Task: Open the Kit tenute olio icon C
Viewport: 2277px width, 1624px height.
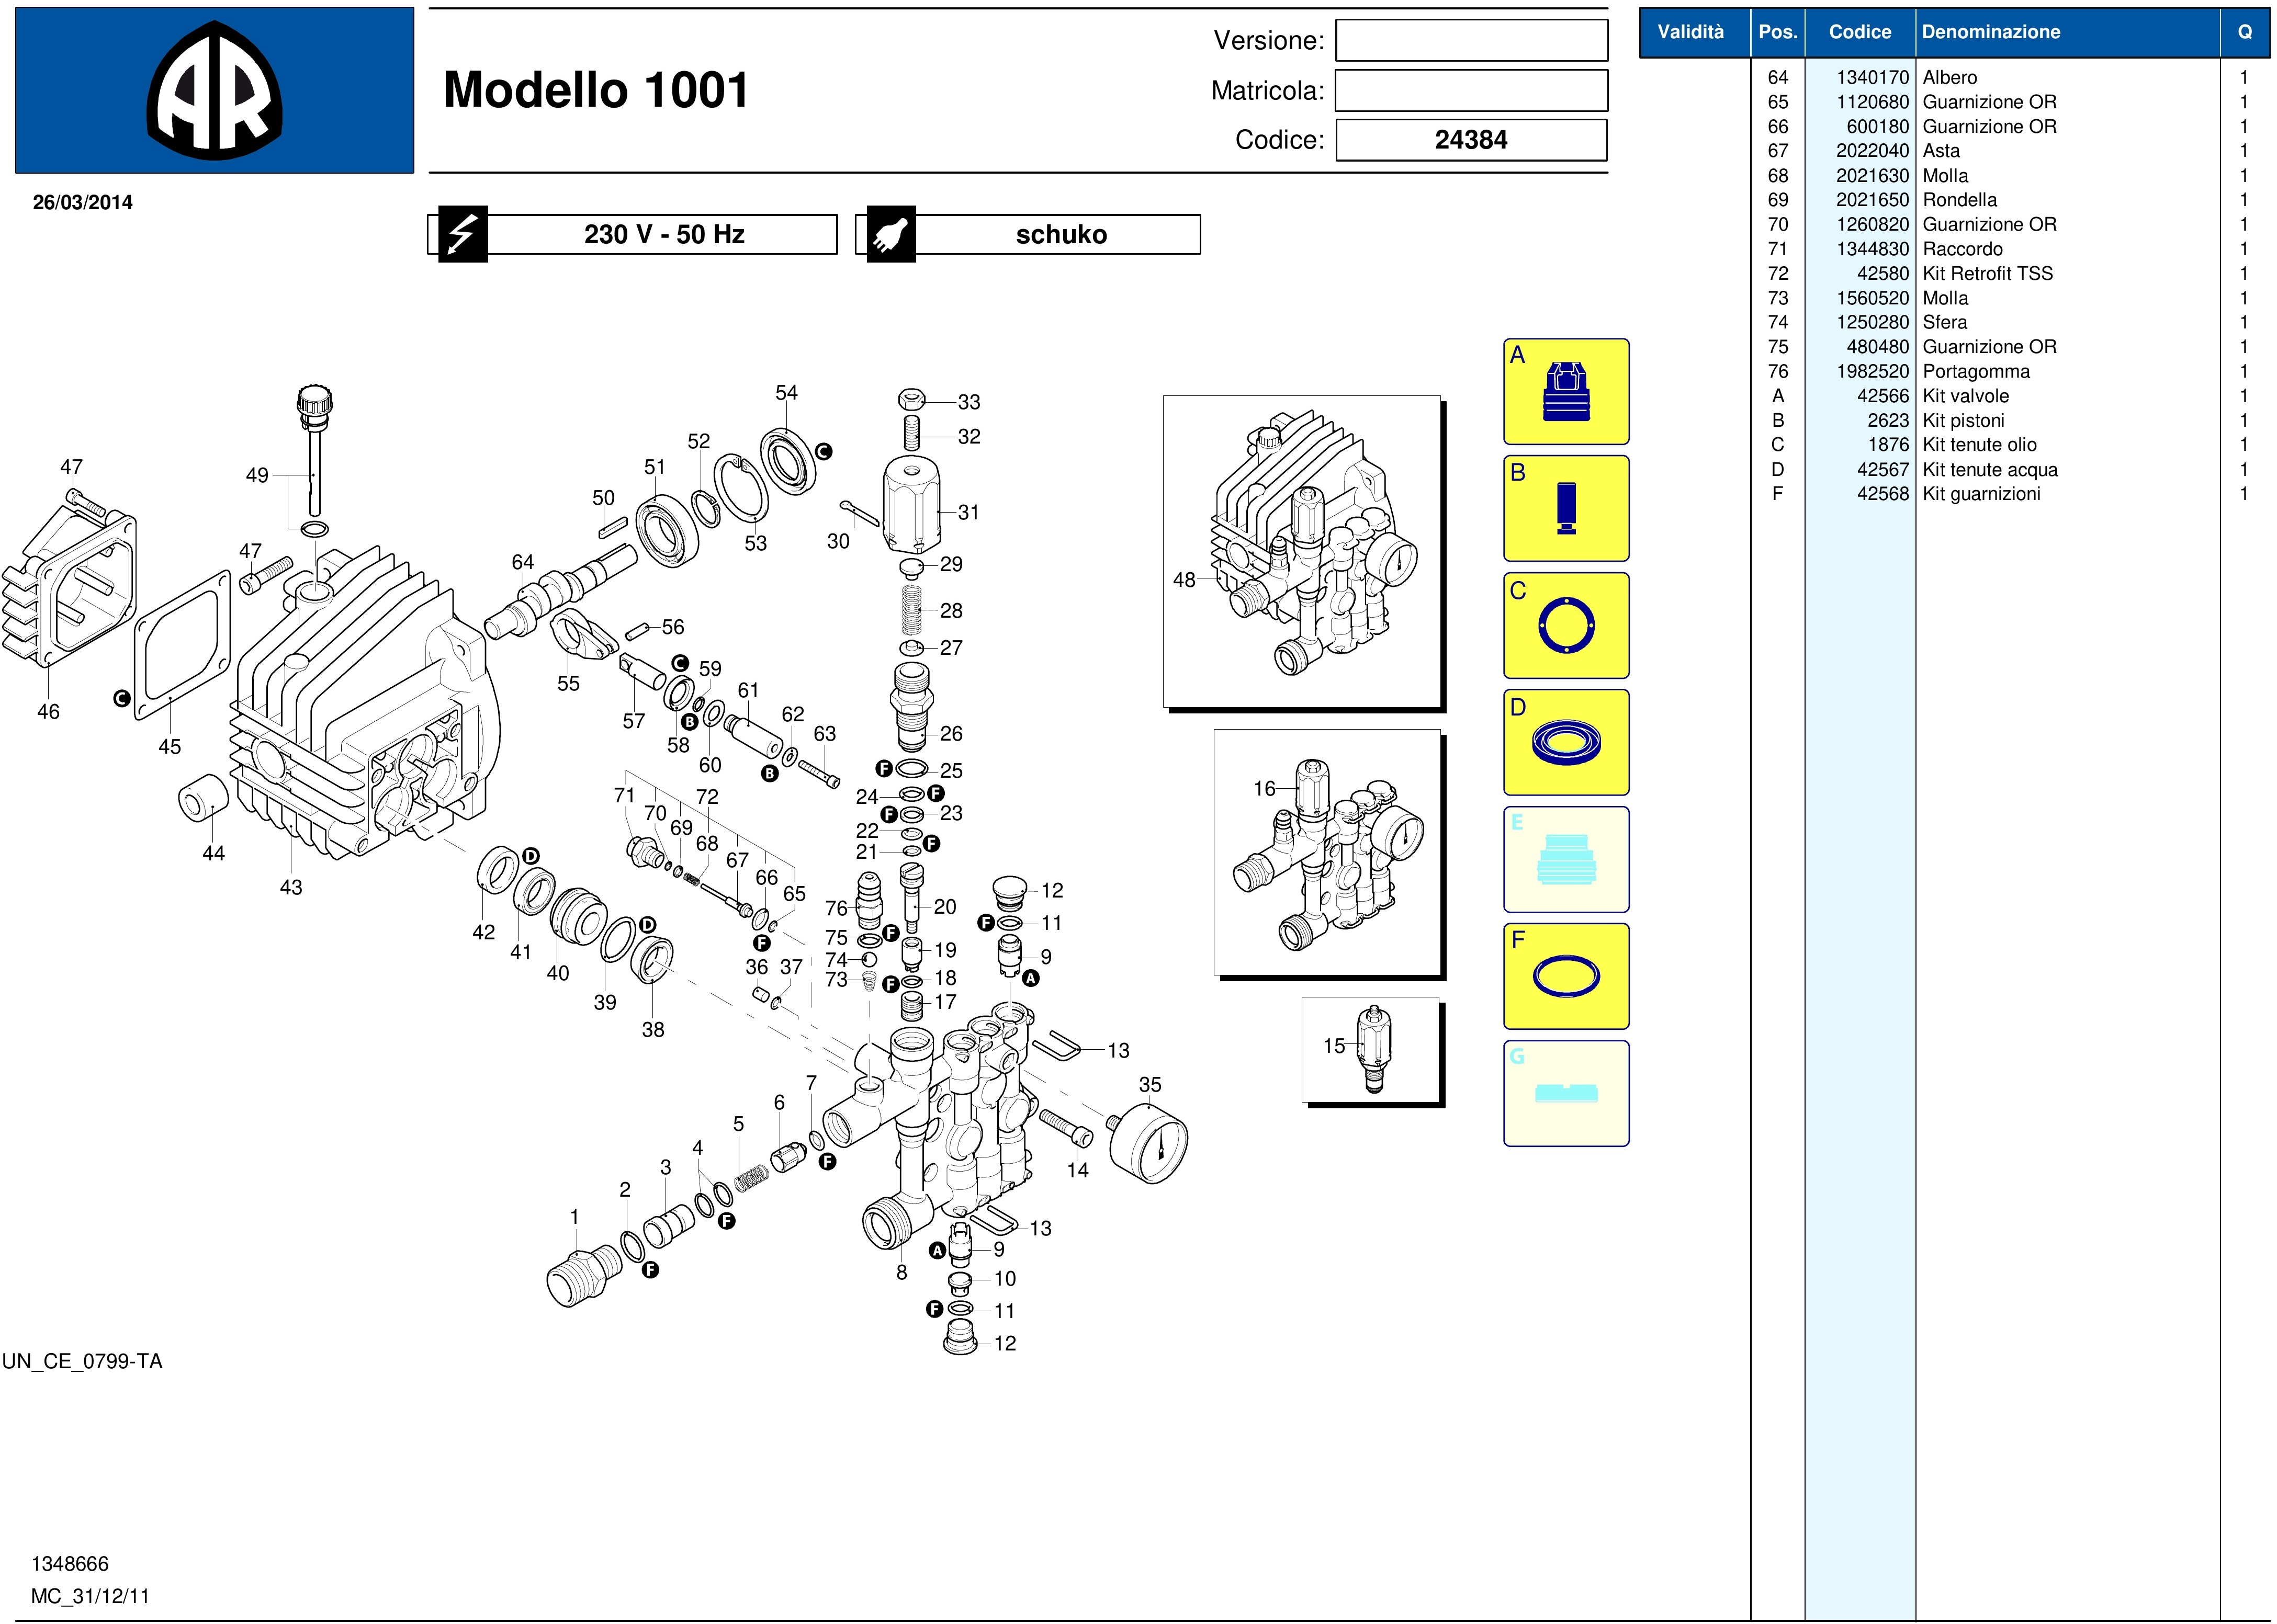Action: coord(1565,625)
